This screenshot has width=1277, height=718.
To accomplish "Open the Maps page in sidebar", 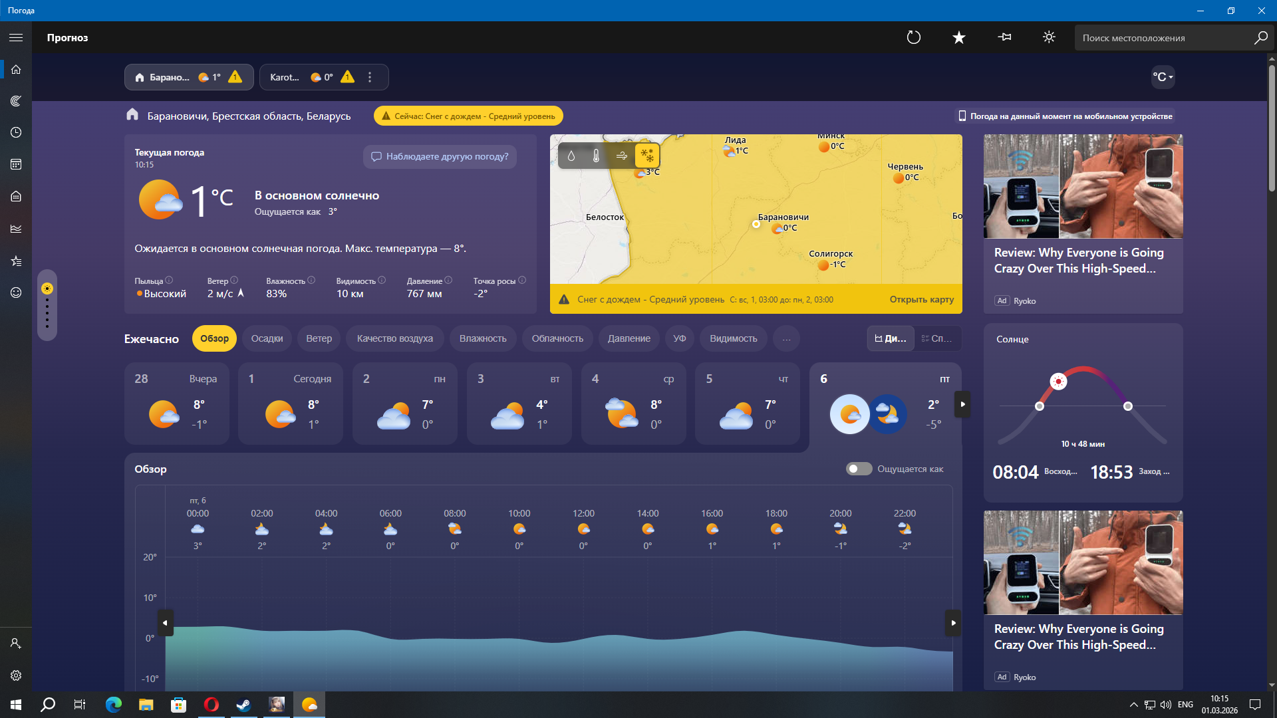I will [x=16, y=101].
